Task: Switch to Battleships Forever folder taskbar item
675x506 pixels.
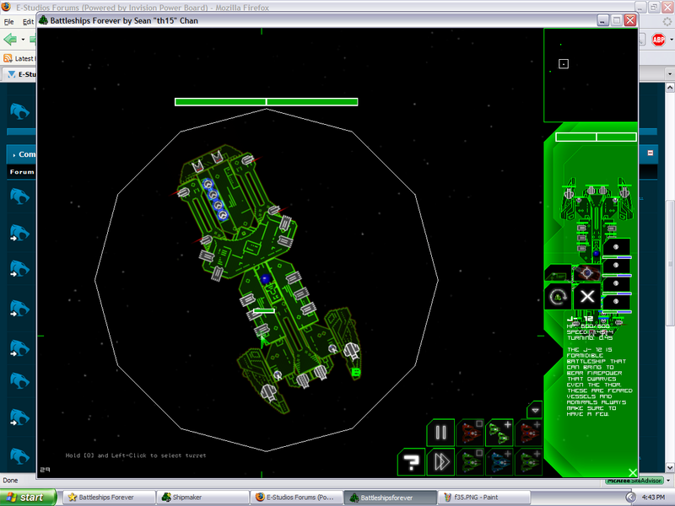Action: point(109,498)
